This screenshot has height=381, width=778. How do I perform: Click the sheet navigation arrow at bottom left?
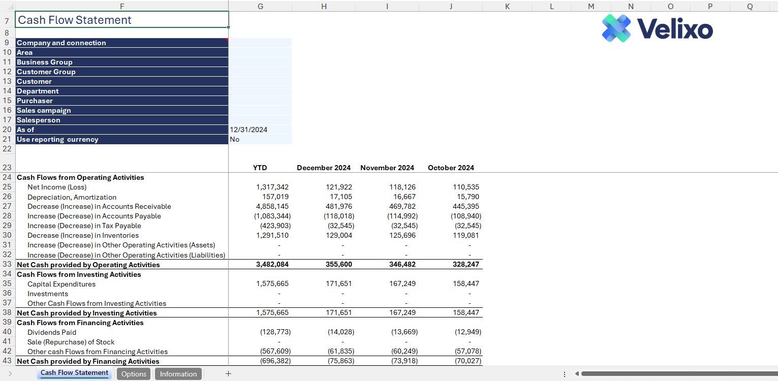[10, 373]
